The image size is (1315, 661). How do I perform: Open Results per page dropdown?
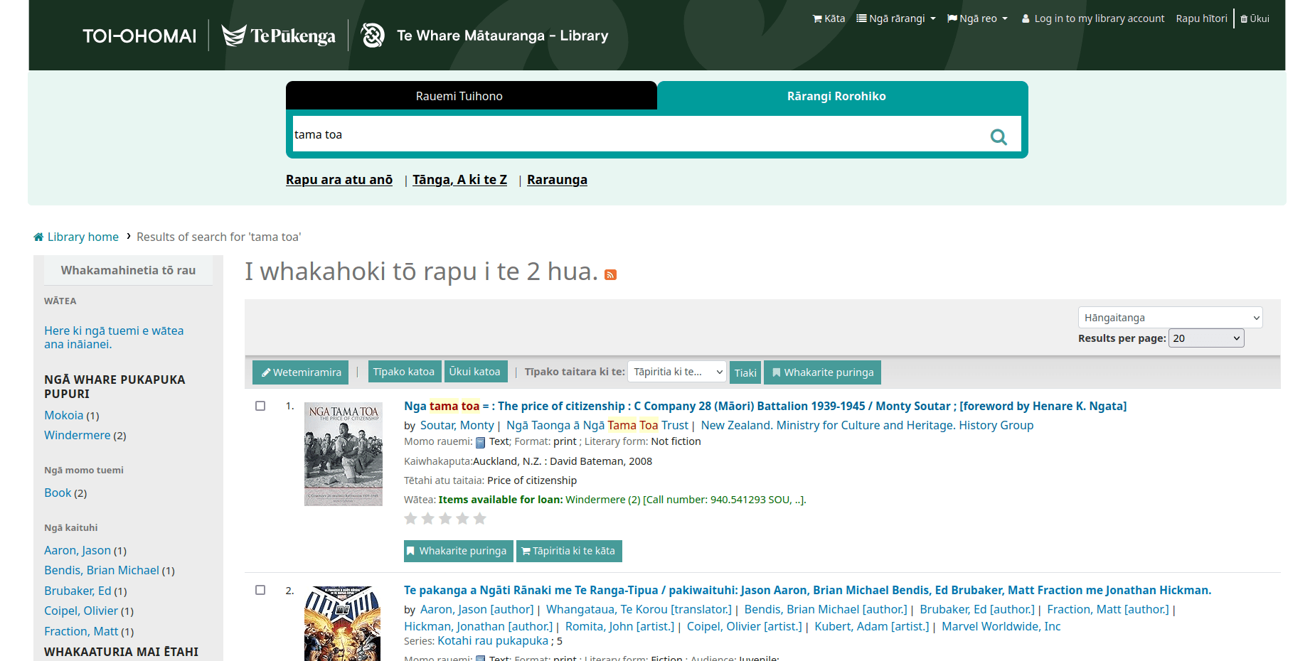[x=1206, y=338]
